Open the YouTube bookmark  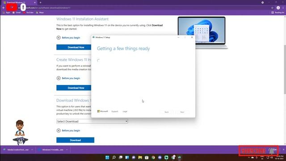(28, 13)
